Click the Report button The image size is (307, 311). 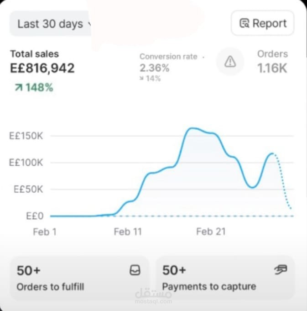click(263, 23)
